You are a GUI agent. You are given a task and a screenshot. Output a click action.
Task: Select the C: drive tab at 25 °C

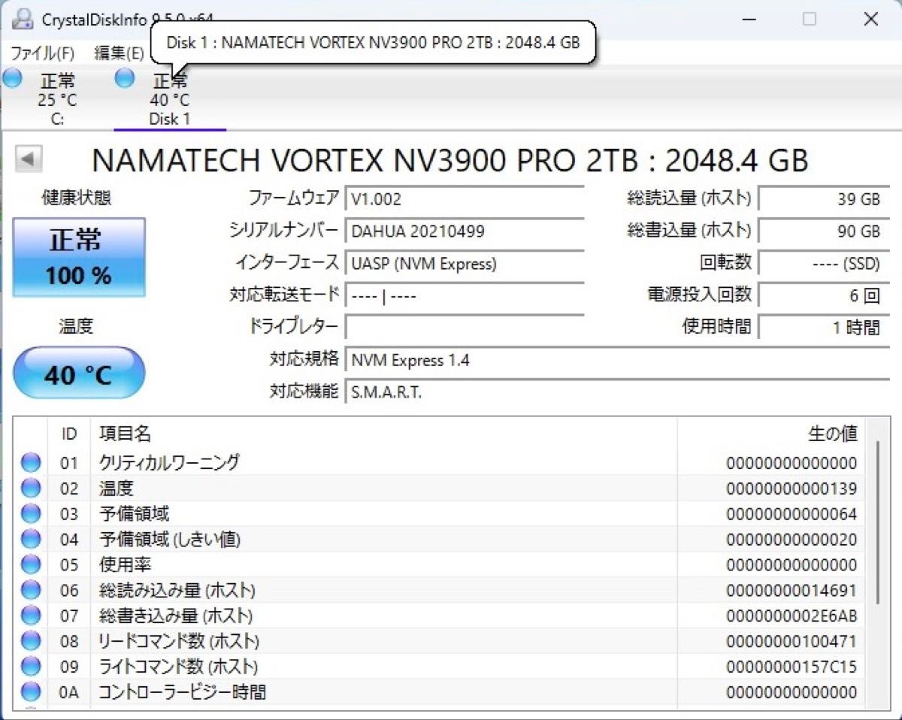click(x=57, y=100)
